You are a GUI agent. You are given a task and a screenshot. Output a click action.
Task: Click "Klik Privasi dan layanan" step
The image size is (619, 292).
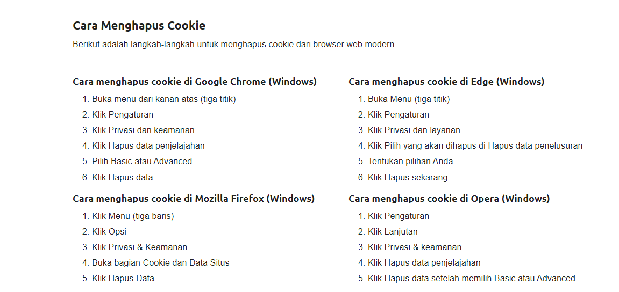[414, 130]
